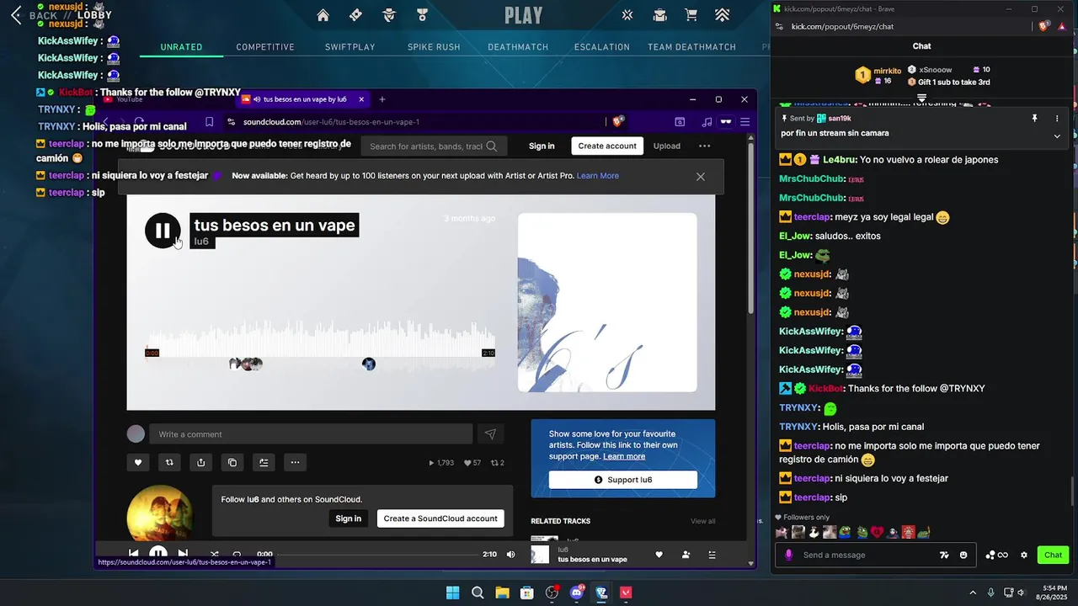This screenshot has height=606, width=1078.
Task: Open Sign in on the SoundCloud header
Action: click(x=542, y=146)
